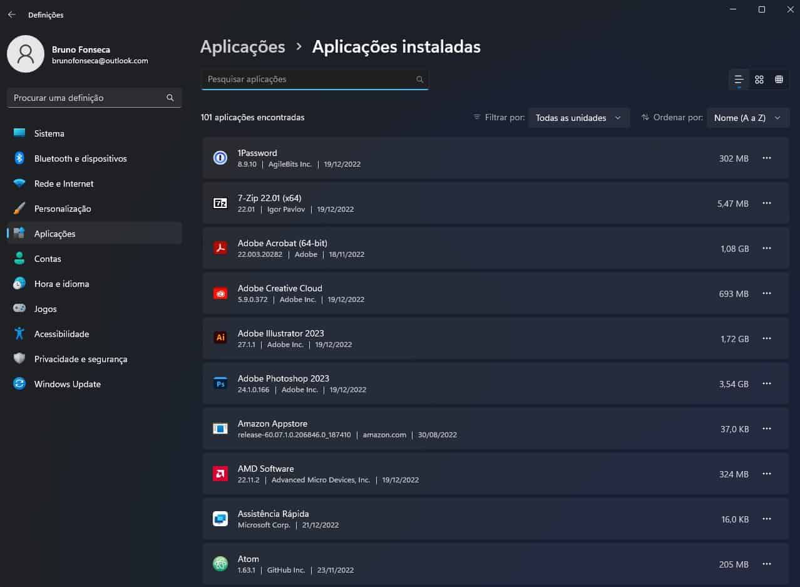The width and height of the screenshot is (800, 587).
Task: Select Aplicações in the sidebar
Action: (x=94, y=234)
